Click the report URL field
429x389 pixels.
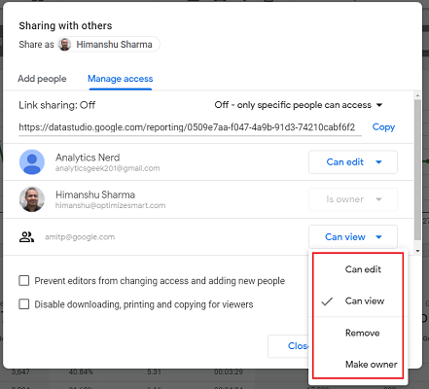190,127
